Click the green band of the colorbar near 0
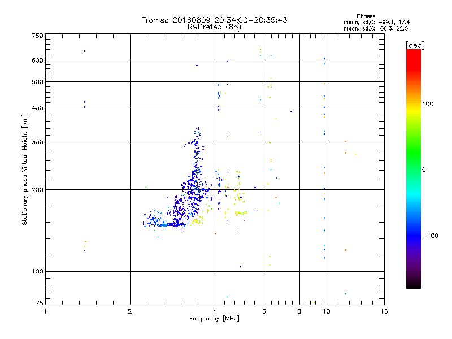The width and height of the screenshot is (452, 339). tap(414, 162)
